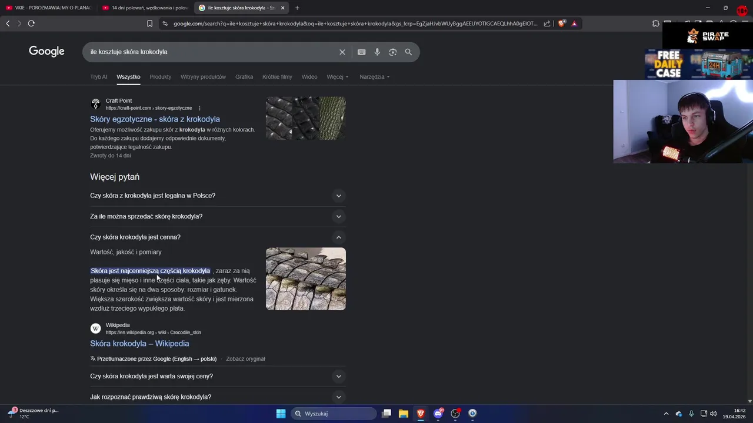This screenshot has width=753, height=423.
Task: Switch to the 'Wideo' tab
Action: coord(309,77)
